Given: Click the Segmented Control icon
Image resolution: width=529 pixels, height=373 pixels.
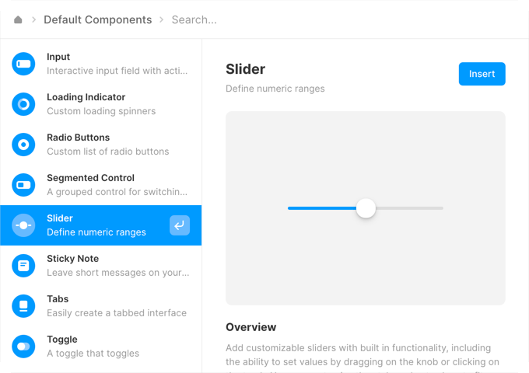Looking at the screenshot, I should click(23, 185).
